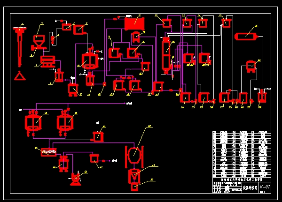Select the U-shaped vessel at the far right

[262, 96]
